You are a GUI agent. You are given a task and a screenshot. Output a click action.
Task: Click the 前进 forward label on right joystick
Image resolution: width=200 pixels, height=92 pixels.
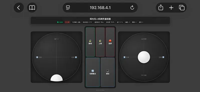point(144,39)
